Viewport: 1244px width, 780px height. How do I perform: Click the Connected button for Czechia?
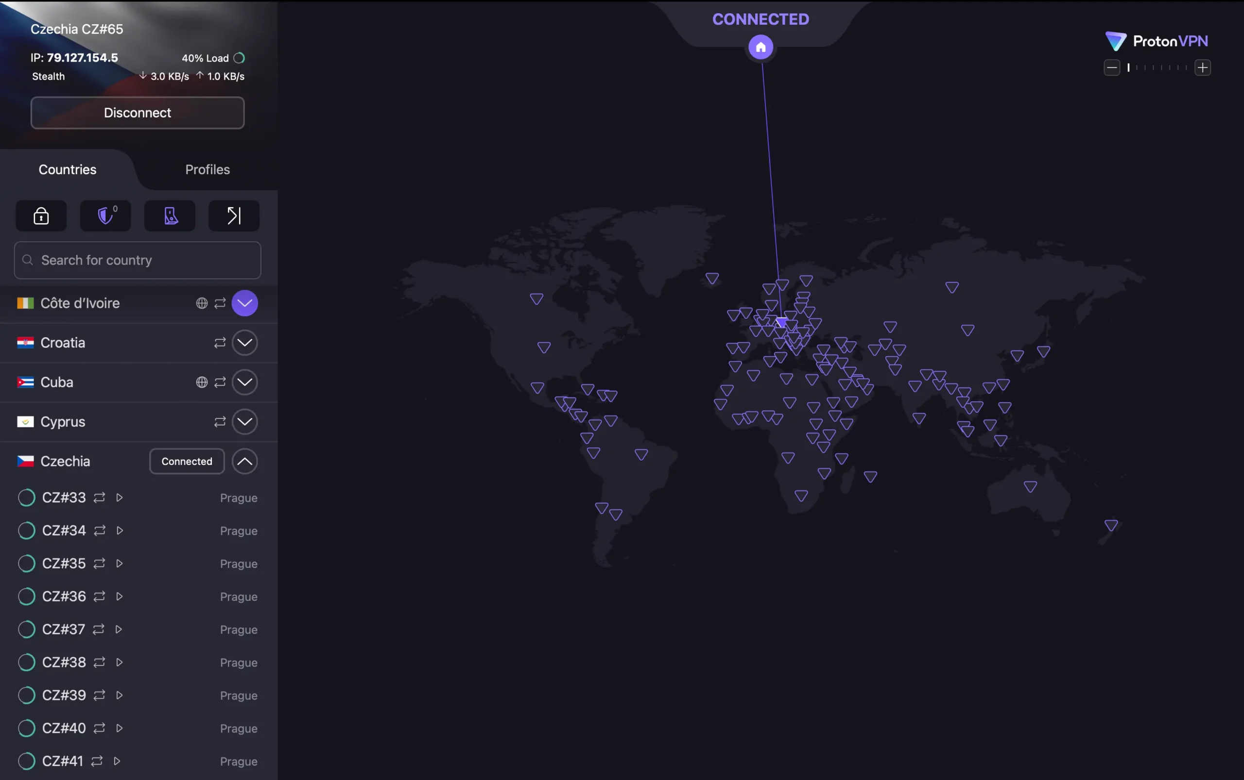click(187, 461)
